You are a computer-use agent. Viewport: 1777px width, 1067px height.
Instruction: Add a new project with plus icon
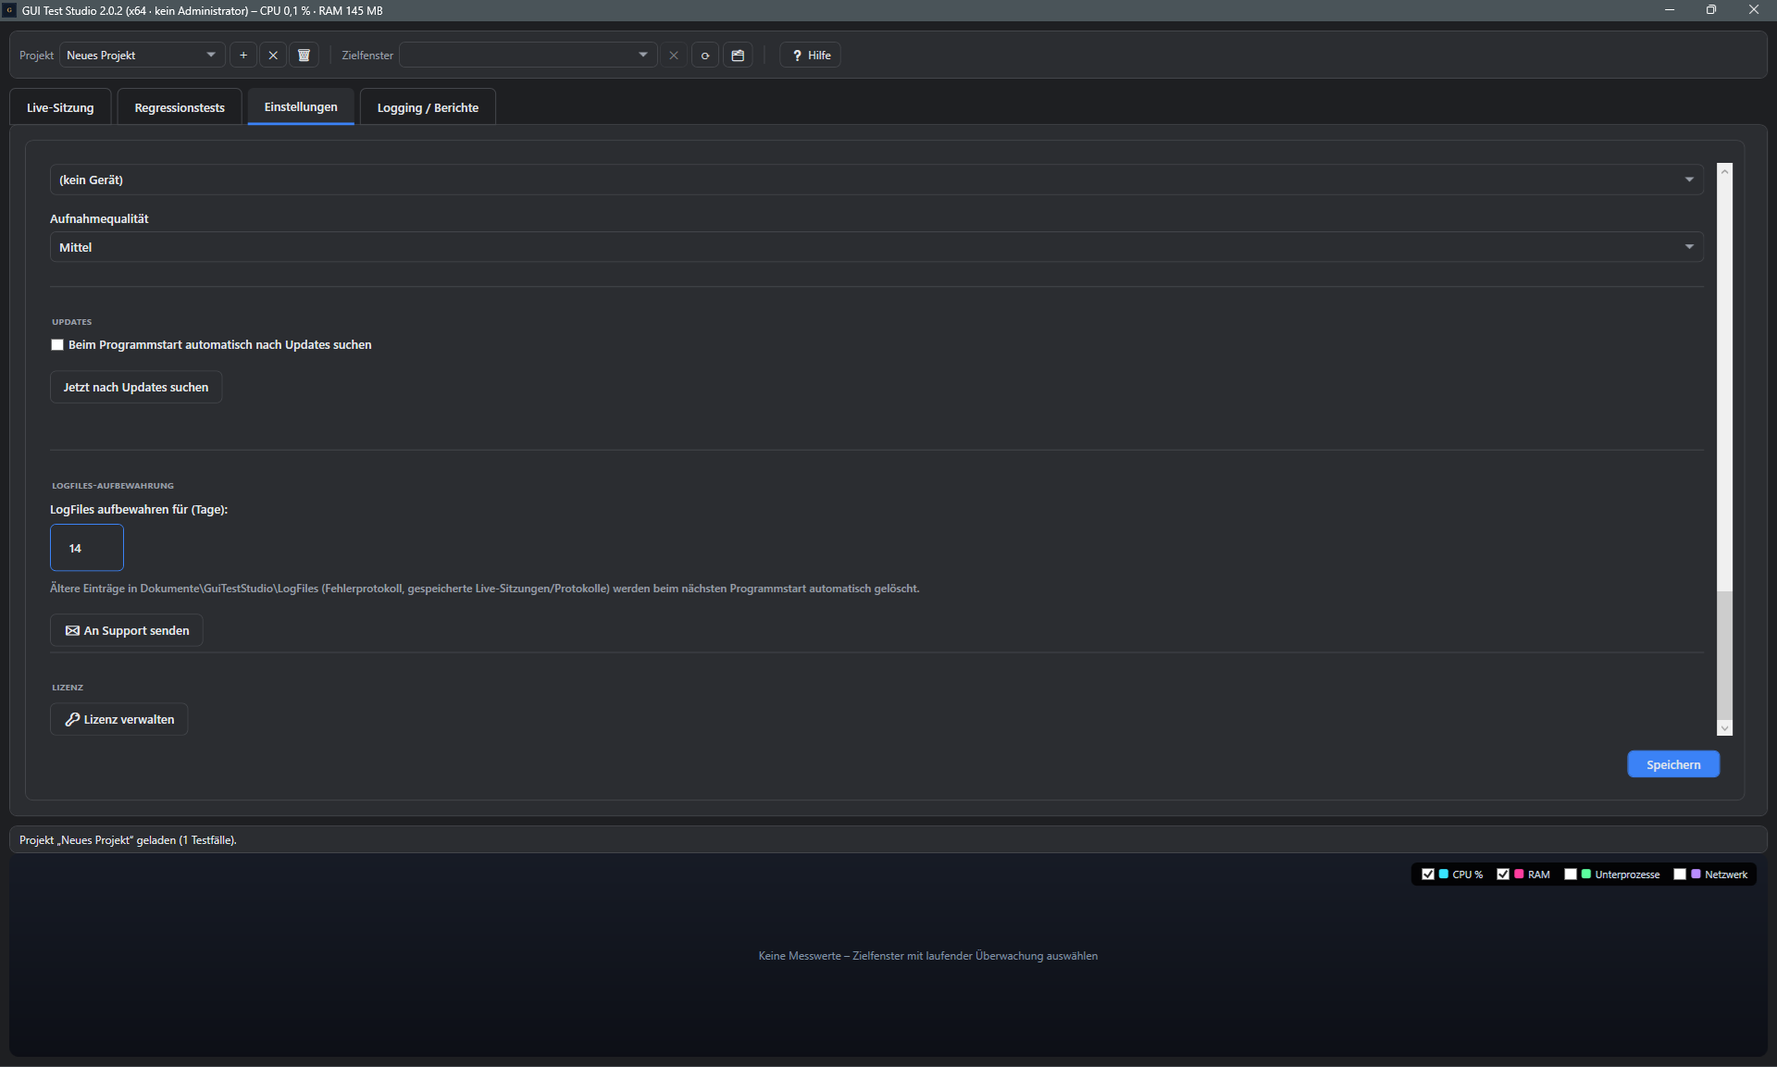(243, 56)
